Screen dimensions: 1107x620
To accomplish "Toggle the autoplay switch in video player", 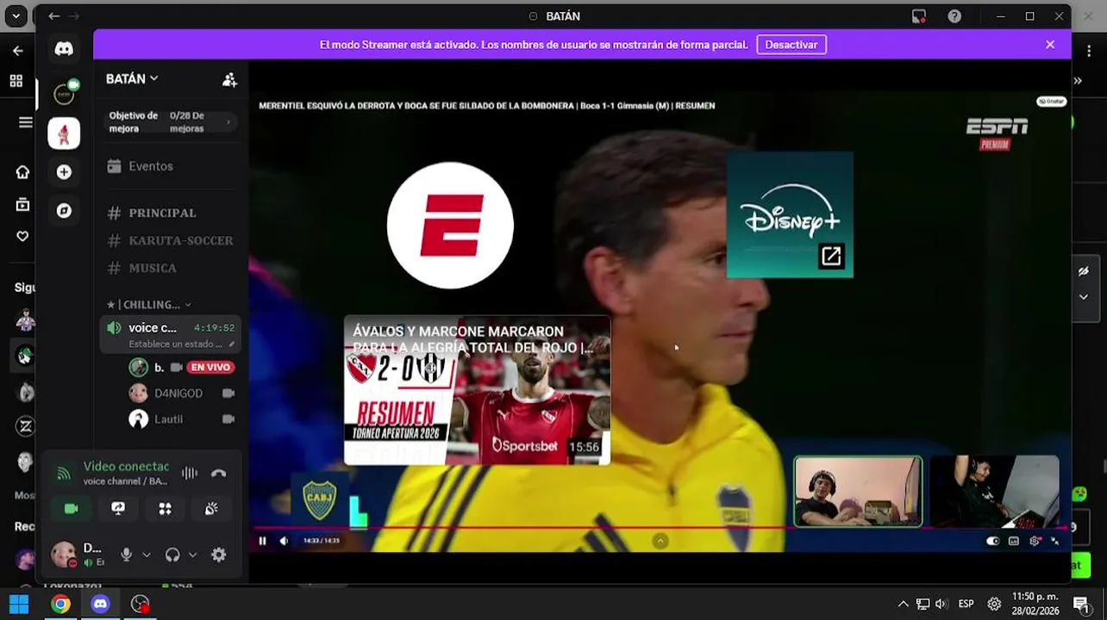I will click(993, 541).
